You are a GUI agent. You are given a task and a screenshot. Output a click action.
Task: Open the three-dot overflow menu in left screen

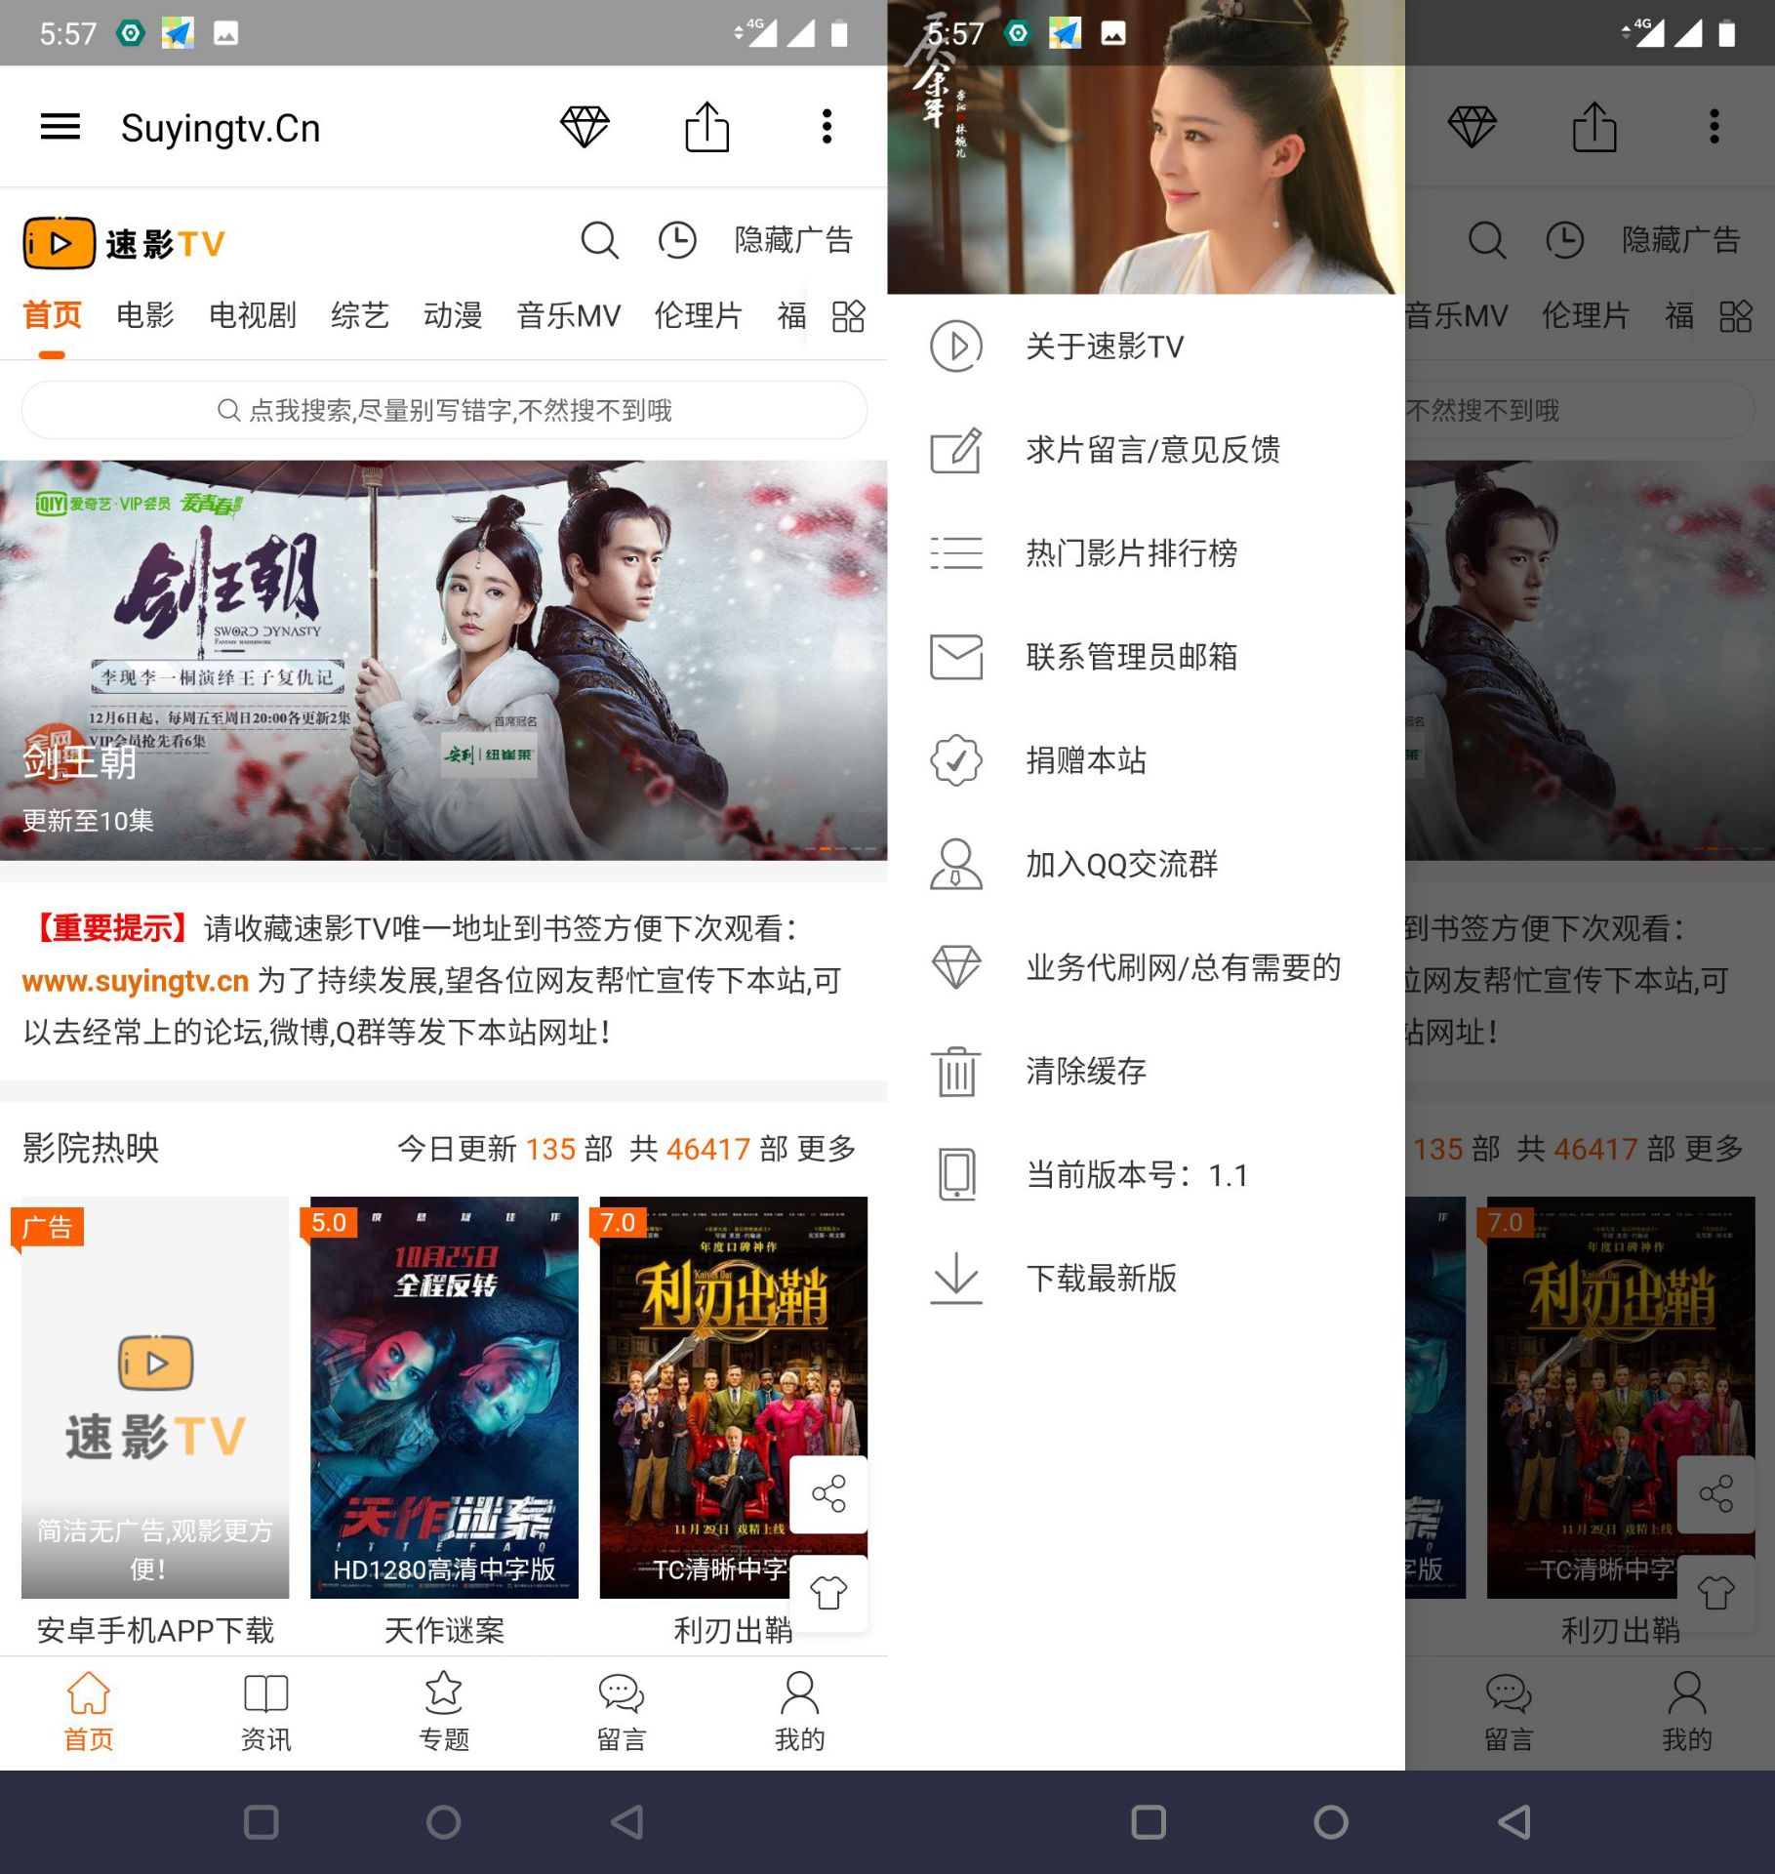point(827,127)
